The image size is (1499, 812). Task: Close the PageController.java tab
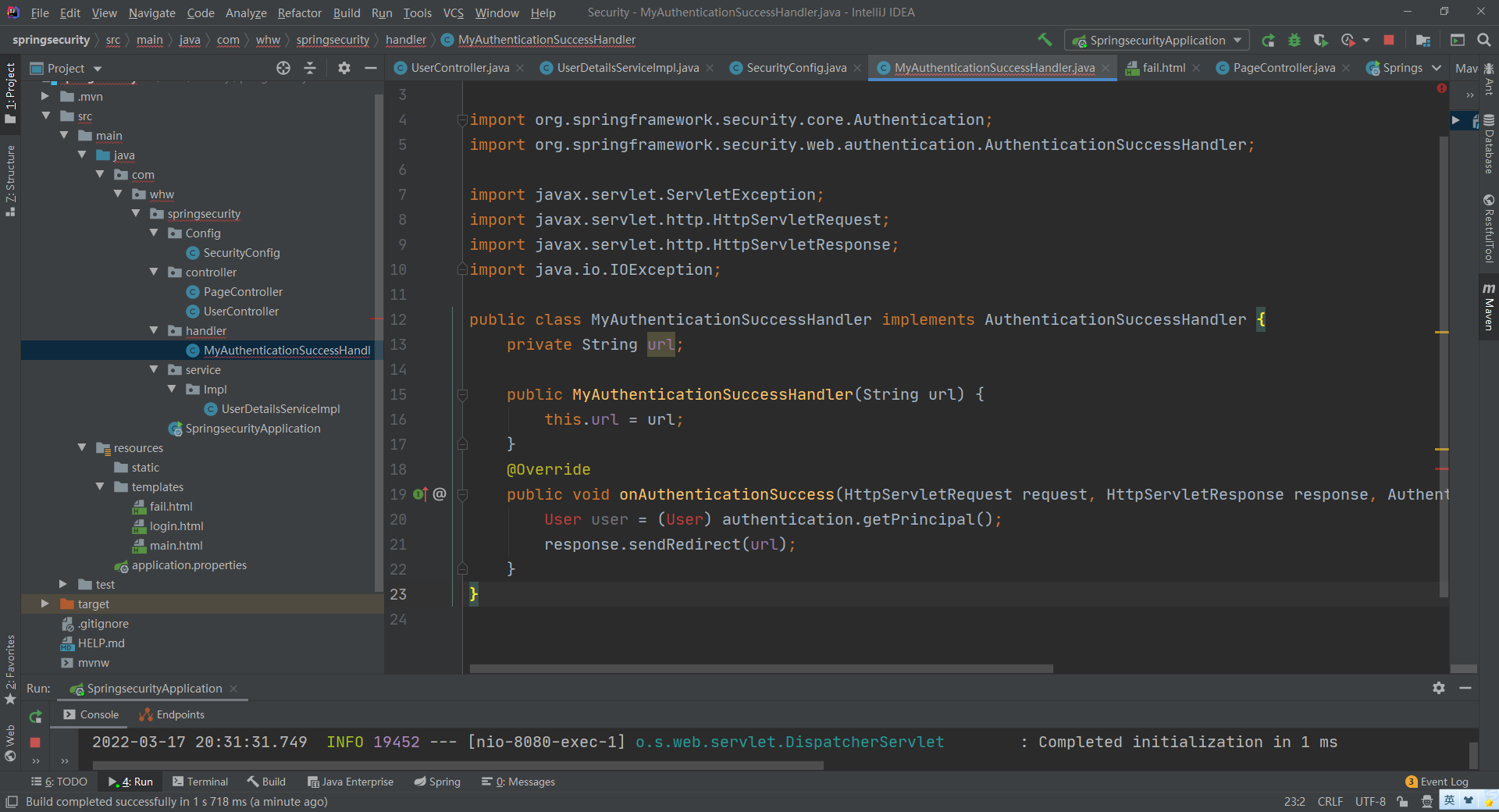tap(1346, 68)
